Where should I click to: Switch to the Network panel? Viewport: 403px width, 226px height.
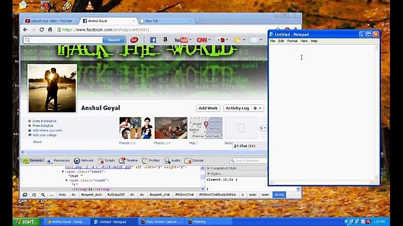84,161
